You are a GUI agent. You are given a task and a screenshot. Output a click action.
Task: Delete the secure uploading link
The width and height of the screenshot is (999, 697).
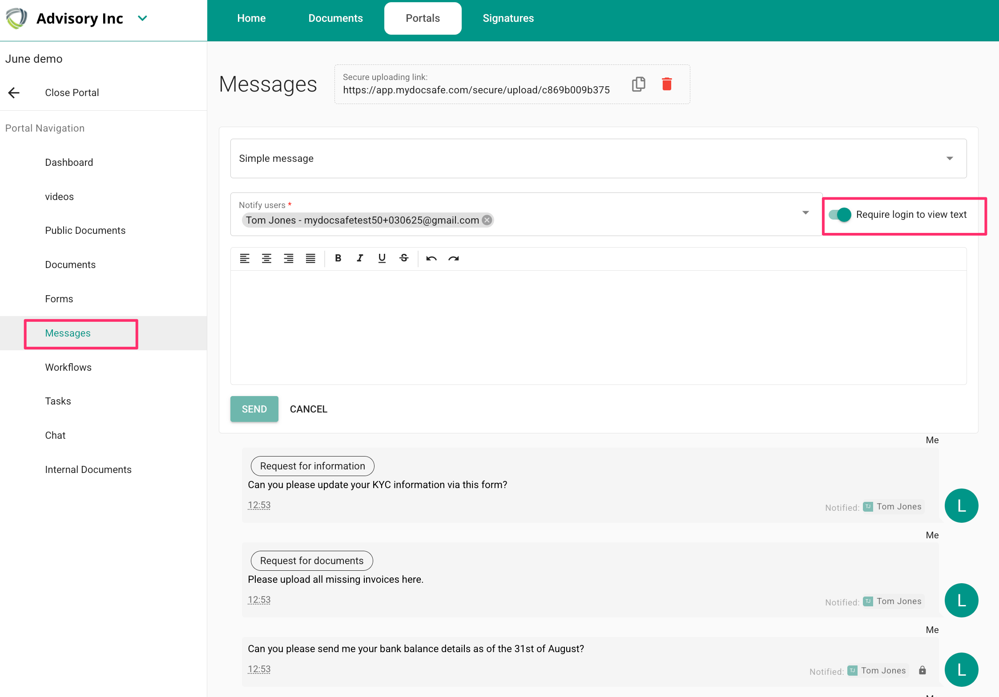click(x=666, y=84)
